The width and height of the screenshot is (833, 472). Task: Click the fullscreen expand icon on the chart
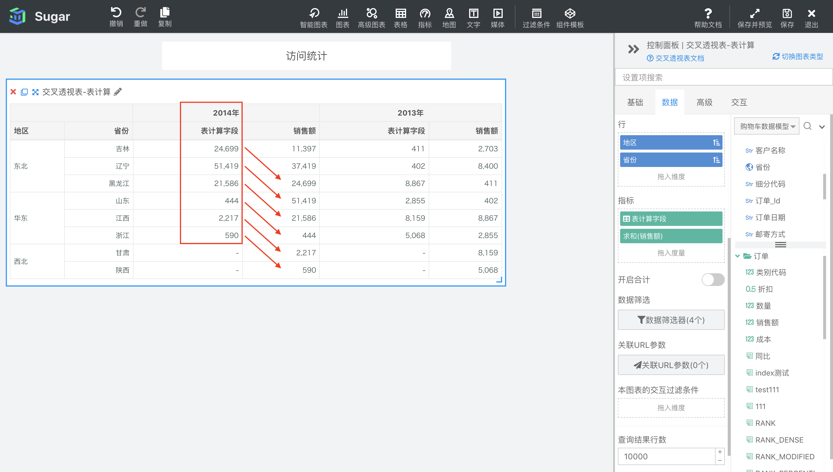(x=35, y=92)
